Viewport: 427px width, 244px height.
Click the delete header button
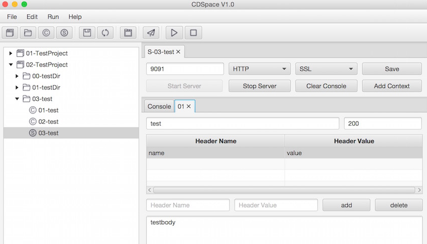click(399, 205)
